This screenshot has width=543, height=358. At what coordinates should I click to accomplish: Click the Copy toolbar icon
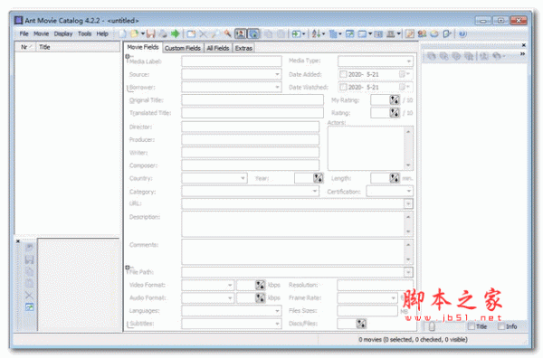(x=269, y=33)
